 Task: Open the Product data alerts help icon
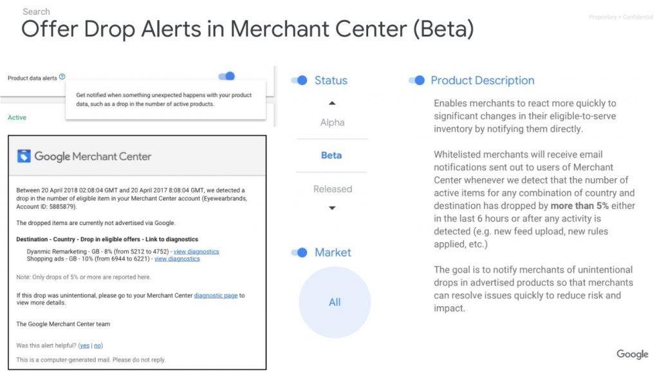point(62,77)
